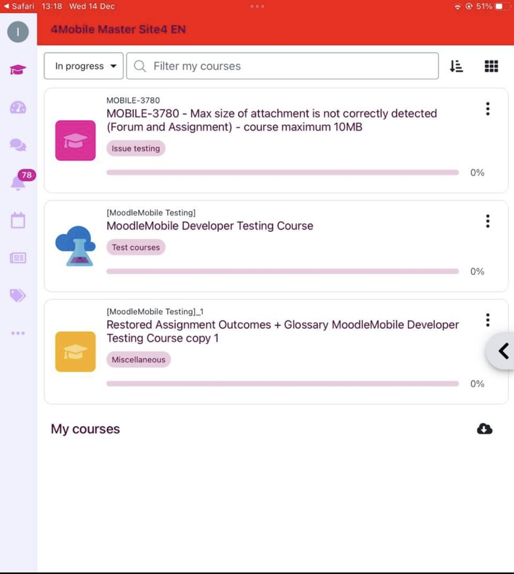Open the In progress filter dropdown

pyautogui.click(x=83, y=66)
